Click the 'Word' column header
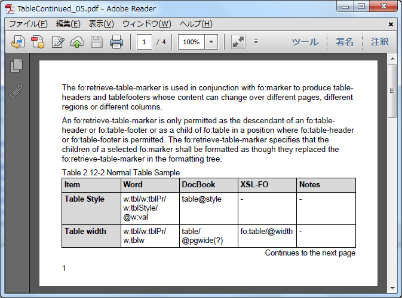Viewport: 402px width, 298px height. click(150, 185)
